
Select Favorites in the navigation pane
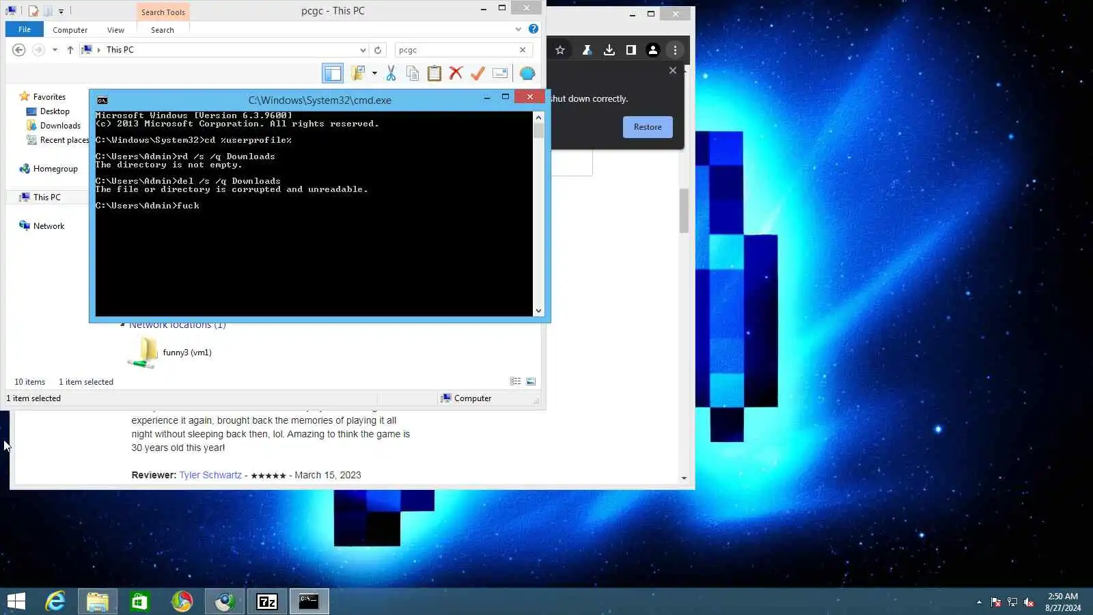click(49, 97)
